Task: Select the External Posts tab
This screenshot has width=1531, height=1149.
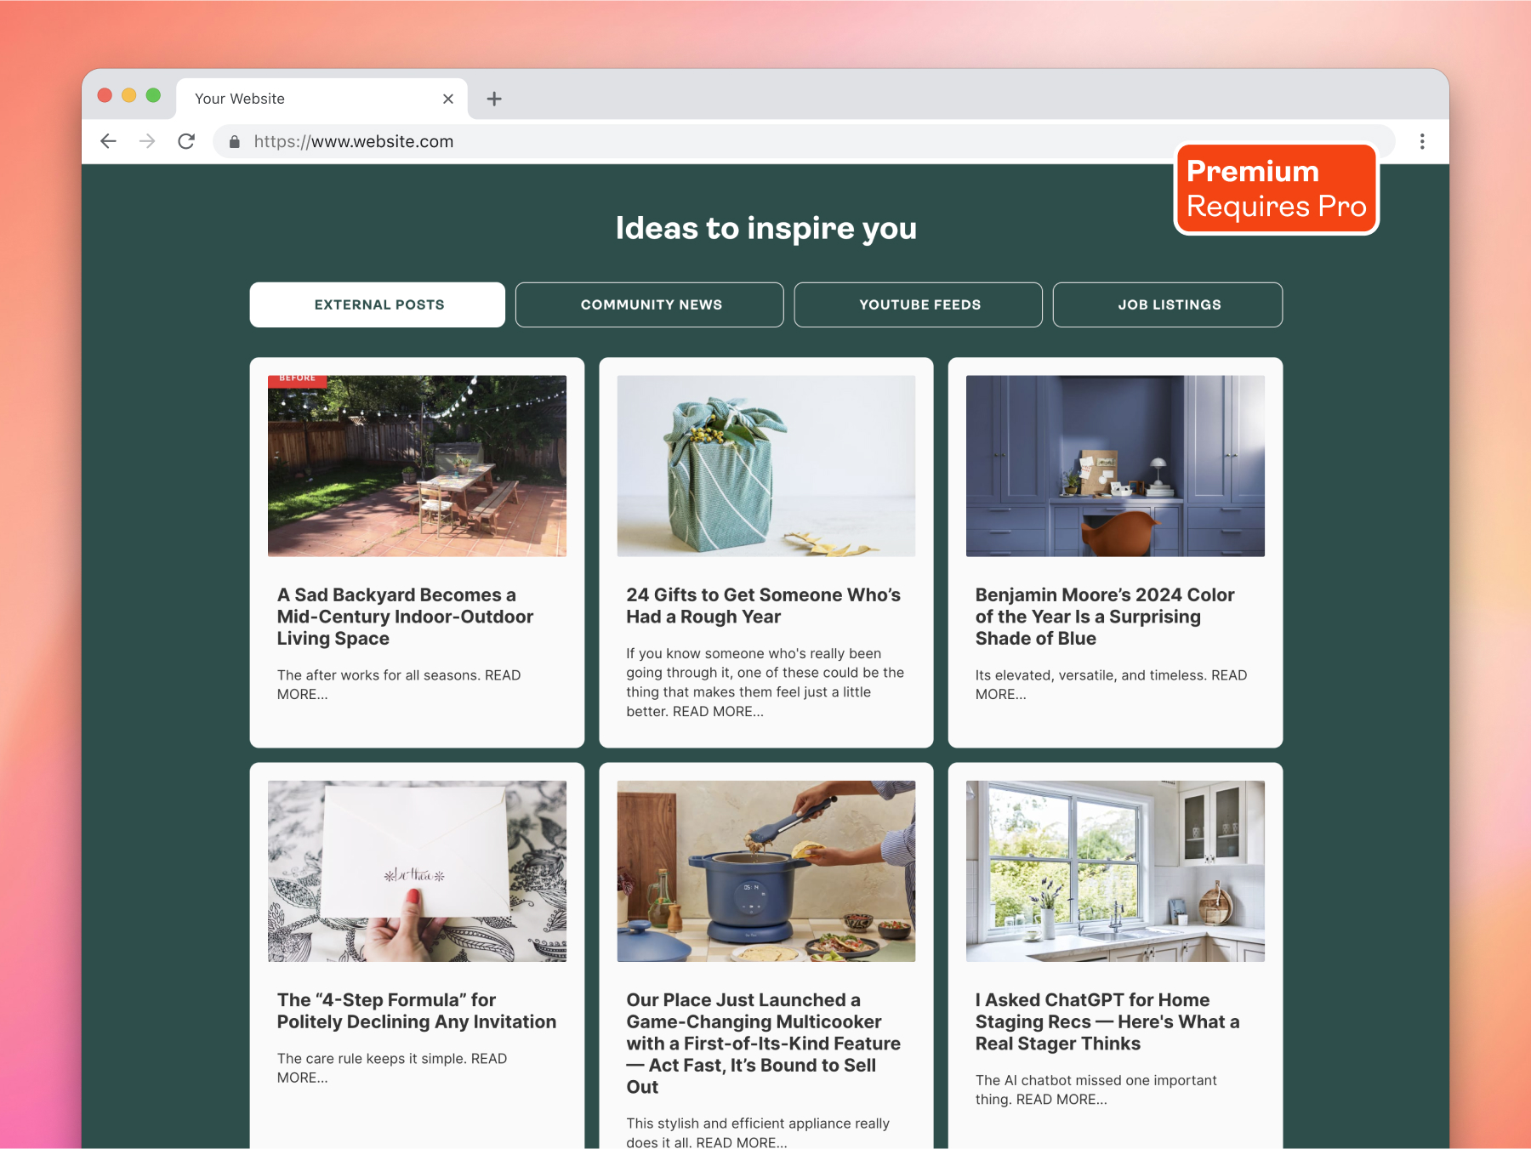Action: (378, 304)
